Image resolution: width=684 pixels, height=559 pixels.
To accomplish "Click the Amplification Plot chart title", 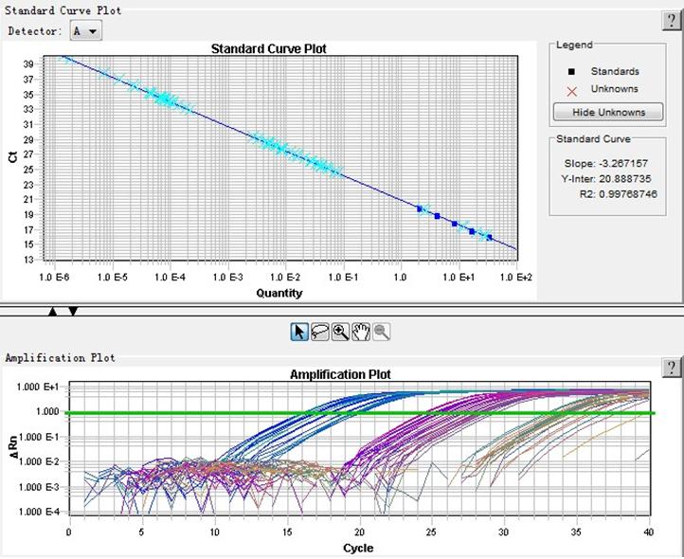I will [x=339, y=375].
